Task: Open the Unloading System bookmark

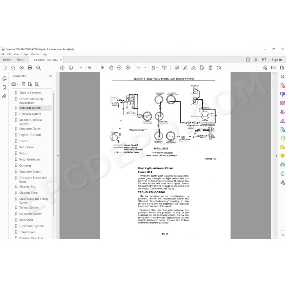Action: pos(31,214)
